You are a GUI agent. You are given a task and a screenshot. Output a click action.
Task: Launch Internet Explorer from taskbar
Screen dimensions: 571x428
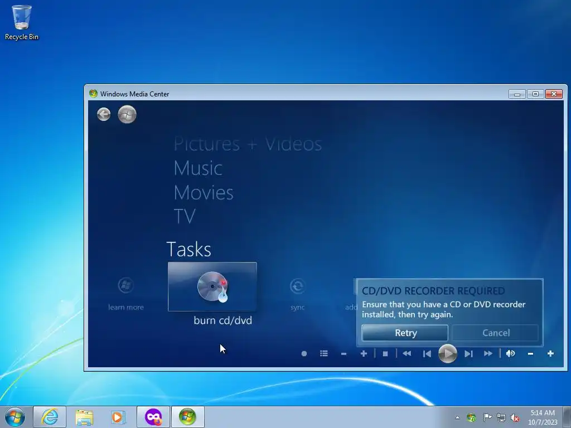[x=50, y=417]
